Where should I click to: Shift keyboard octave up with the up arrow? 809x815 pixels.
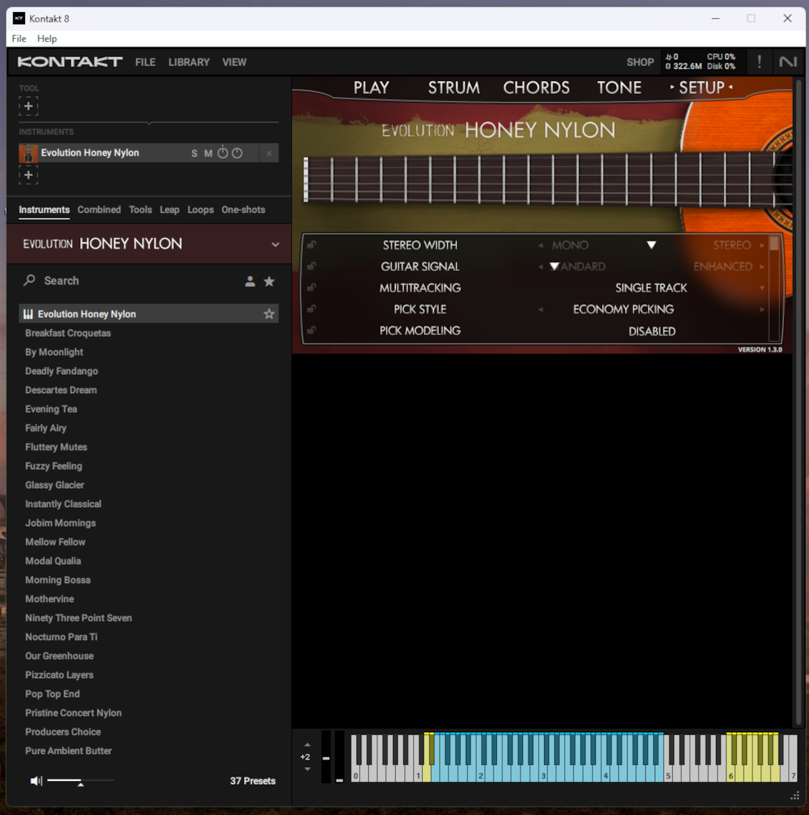pos(307,745)
